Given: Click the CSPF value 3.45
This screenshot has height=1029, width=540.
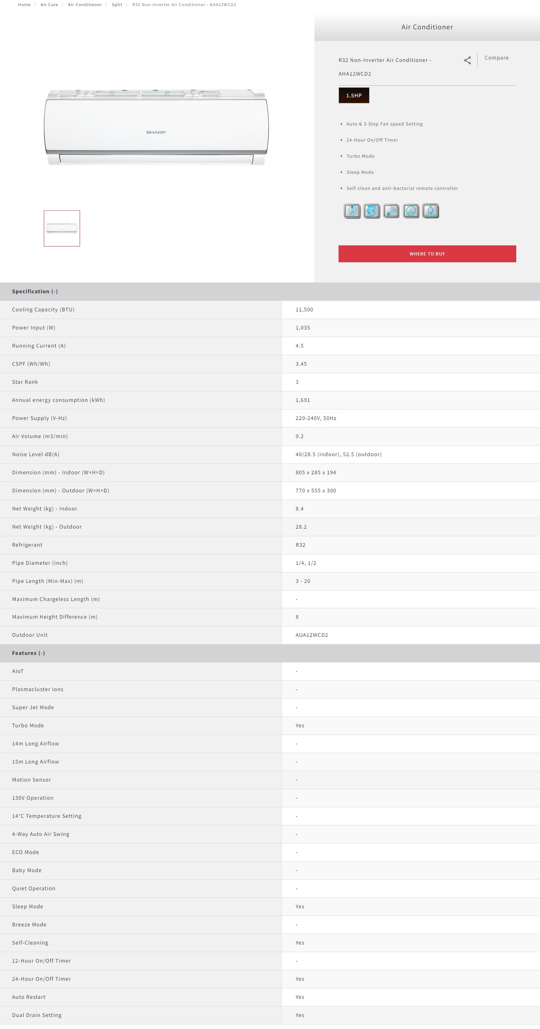Looking at the screenshot, I should click(301, 364).
